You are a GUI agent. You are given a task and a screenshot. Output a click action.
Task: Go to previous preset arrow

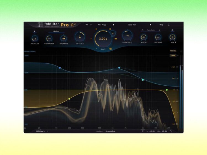(113, 25)
